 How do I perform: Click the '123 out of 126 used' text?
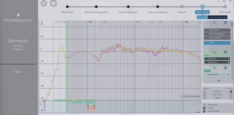pyautogui.click(x=191, y=96)
